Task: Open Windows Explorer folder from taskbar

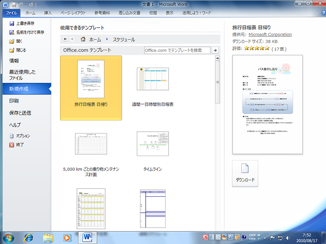Action: coord(48,238)
